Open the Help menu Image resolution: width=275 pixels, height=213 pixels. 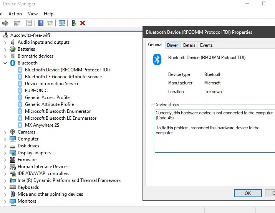[x=48, y=14]
